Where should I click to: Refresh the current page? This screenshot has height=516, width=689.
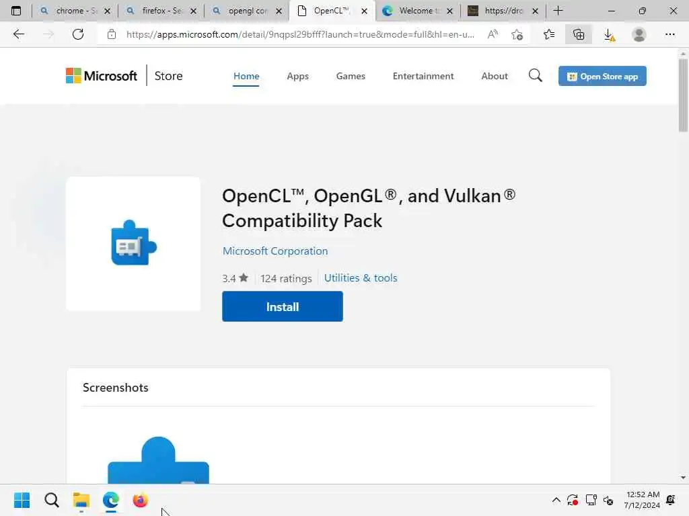(x=78, y=34)
